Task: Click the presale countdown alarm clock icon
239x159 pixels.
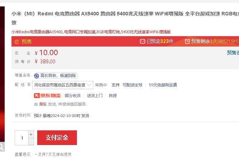Action: click(x=187, y=41)
